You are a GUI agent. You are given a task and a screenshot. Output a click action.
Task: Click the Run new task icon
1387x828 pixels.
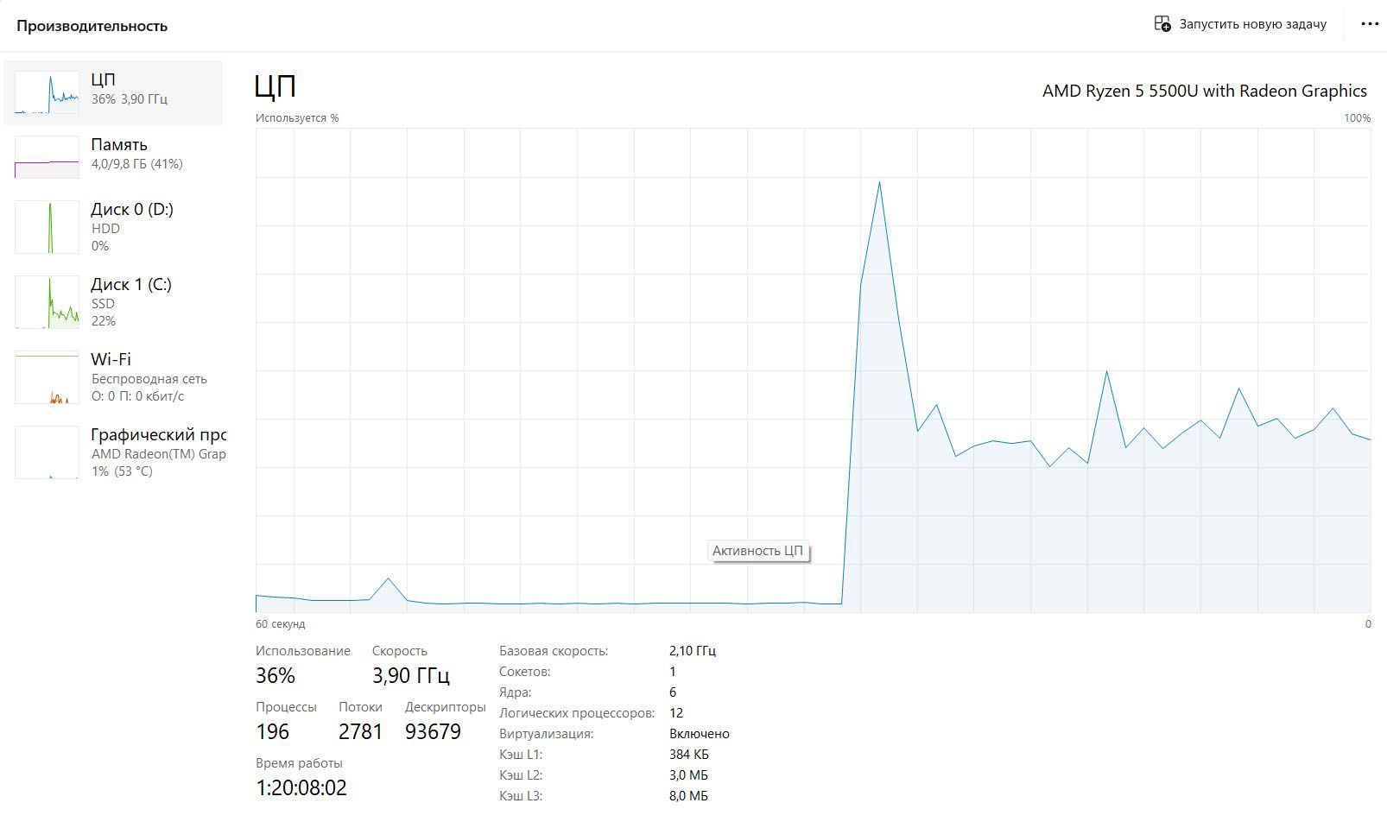point(1162,23)
